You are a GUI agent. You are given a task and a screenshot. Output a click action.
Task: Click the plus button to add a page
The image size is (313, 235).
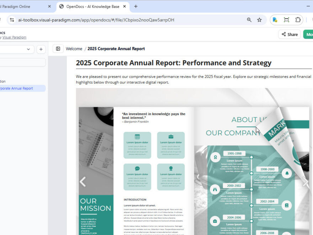click(x=41, y=49)
